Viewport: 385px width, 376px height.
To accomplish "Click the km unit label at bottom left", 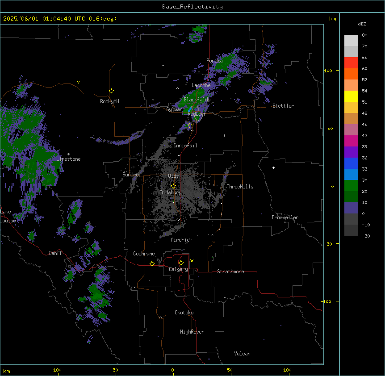I will point(7,371).
